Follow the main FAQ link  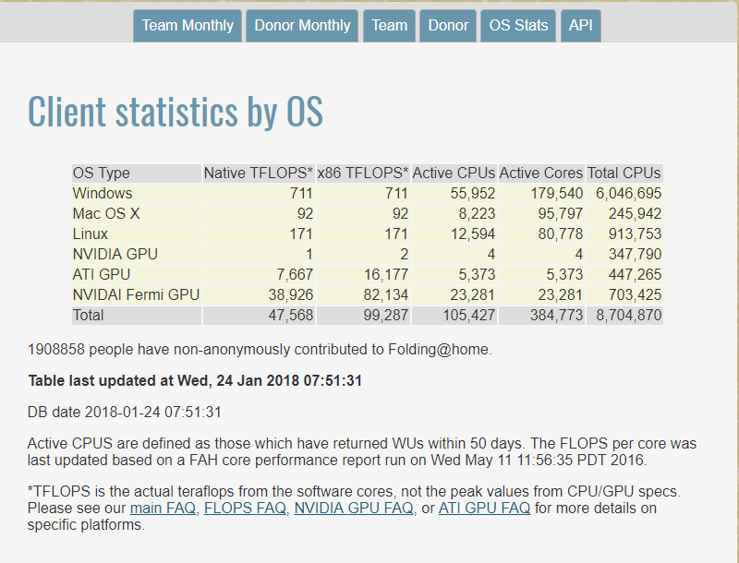tap(163, 509)
